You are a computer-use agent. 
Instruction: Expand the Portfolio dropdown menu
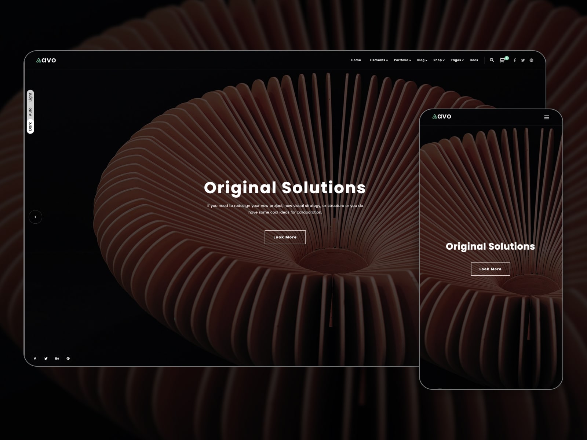pyautogui.click(x=402, y=60)
